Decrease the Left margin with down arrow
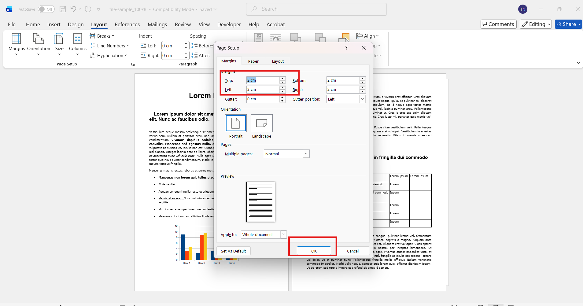Screen dimensions: 583x306 (282, 91)
